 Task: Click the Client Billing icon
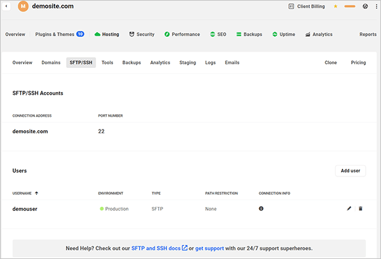(291, 6)
